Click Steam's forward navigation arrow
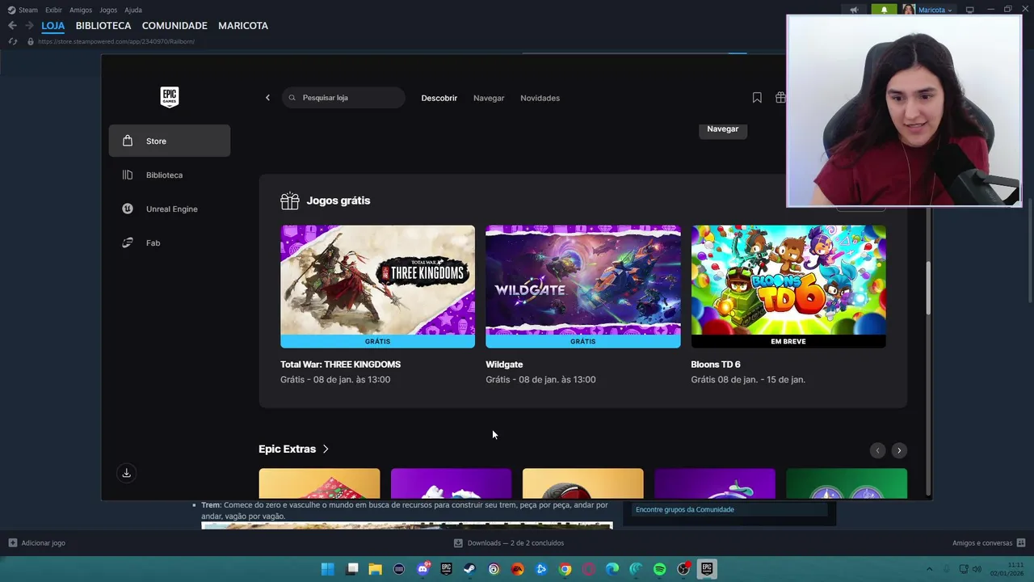This screenshot has width=1034, height=582. [x=29, y=26]
